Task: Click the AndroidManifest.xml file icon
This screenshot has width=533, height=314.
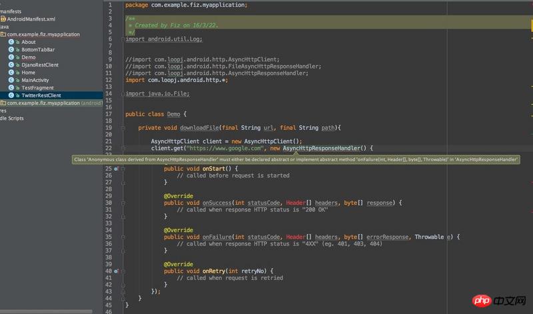Action: (3, 19)
